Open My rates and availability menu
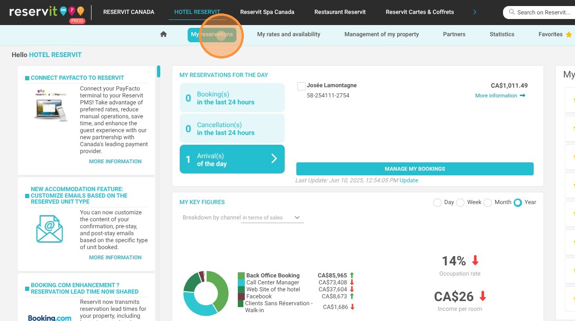 (x=289, y=34)
